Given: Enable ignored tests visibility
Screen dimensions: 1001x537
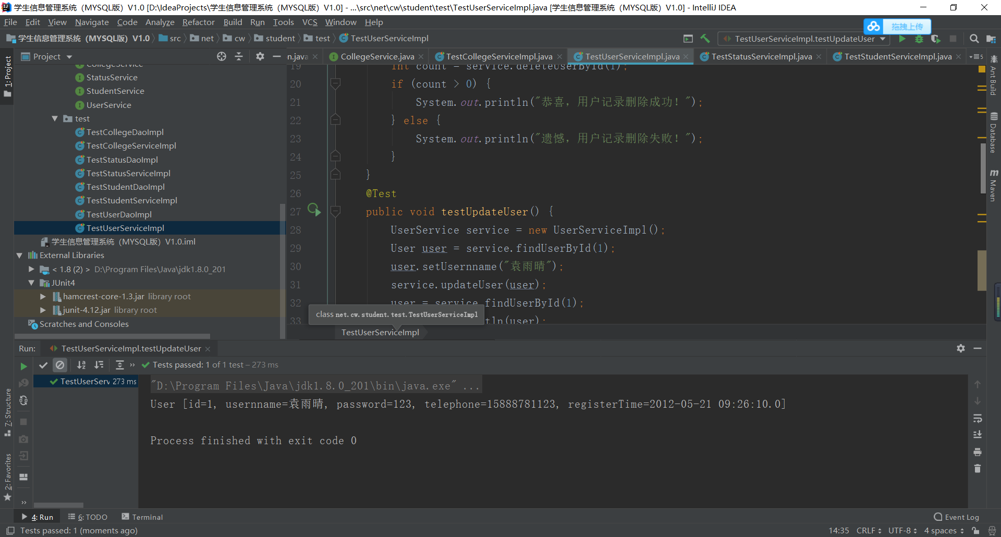Looking at the screenshot, I should click(60, 365).
